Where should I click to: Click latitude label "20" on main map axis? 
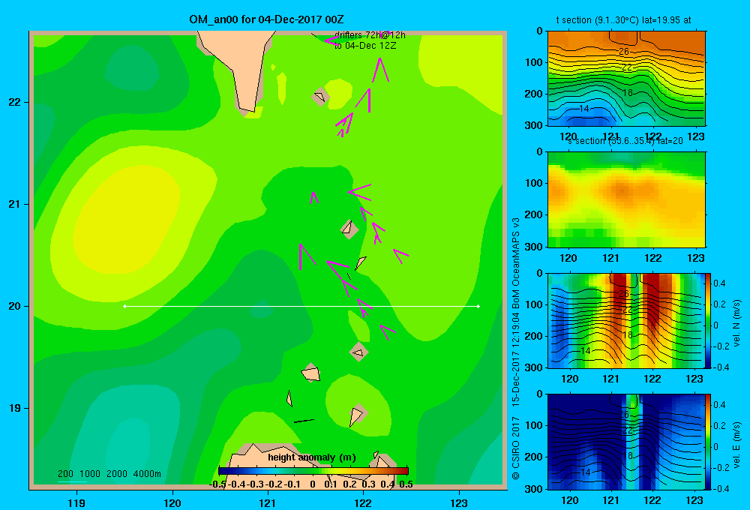(15, 306)
